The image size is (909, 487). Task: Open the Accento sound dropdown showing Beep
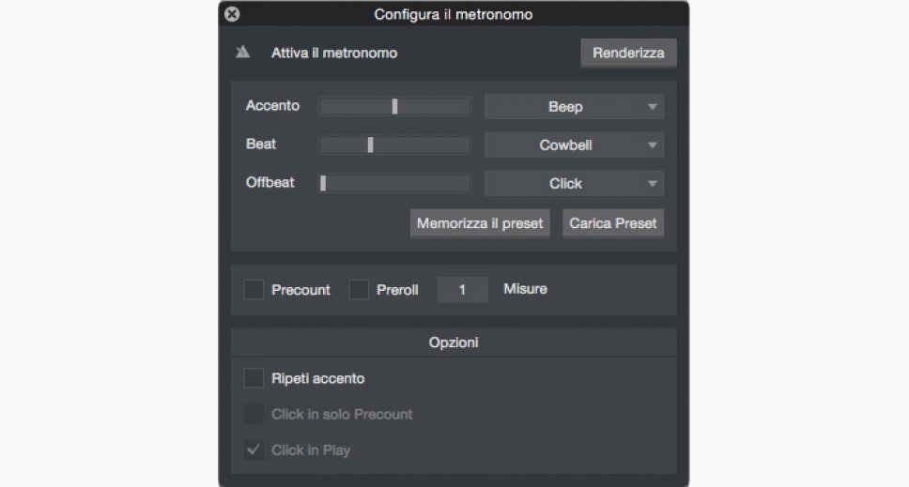(574, 107)
